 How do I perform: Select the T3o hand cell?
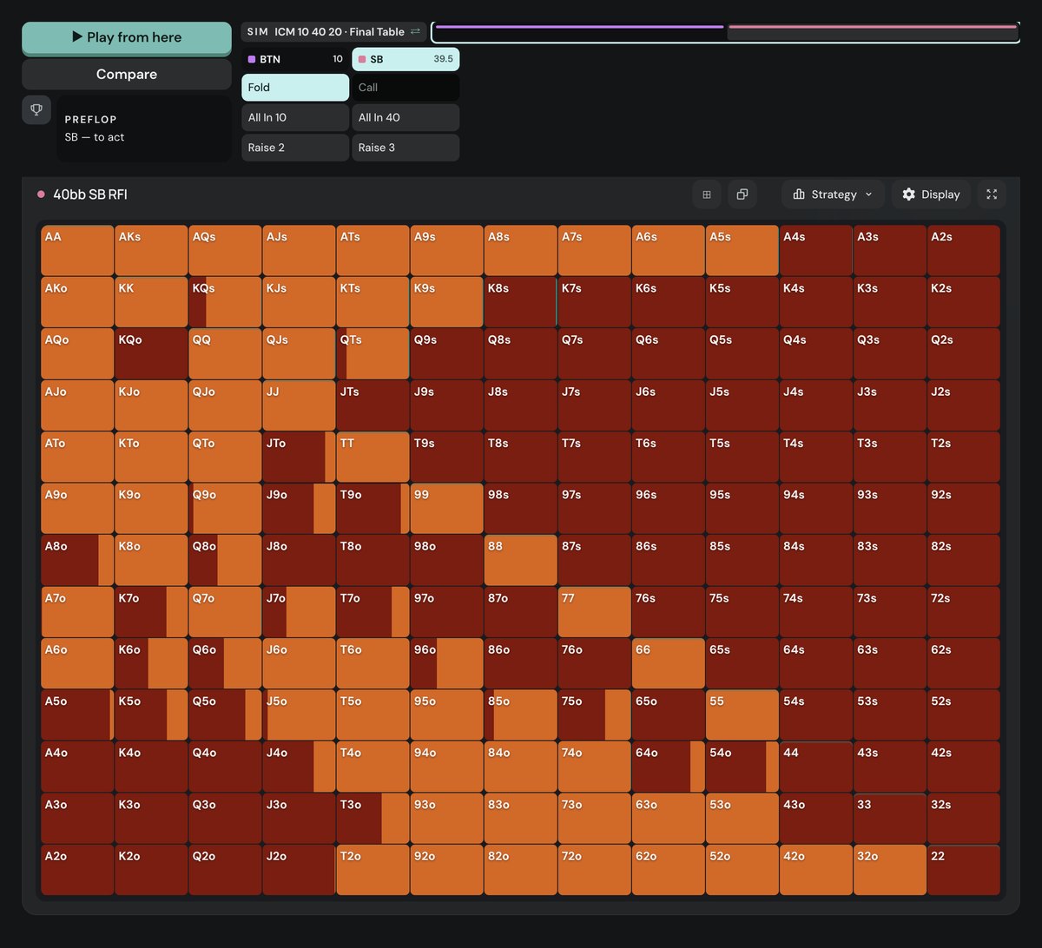[x=373, y=819]
